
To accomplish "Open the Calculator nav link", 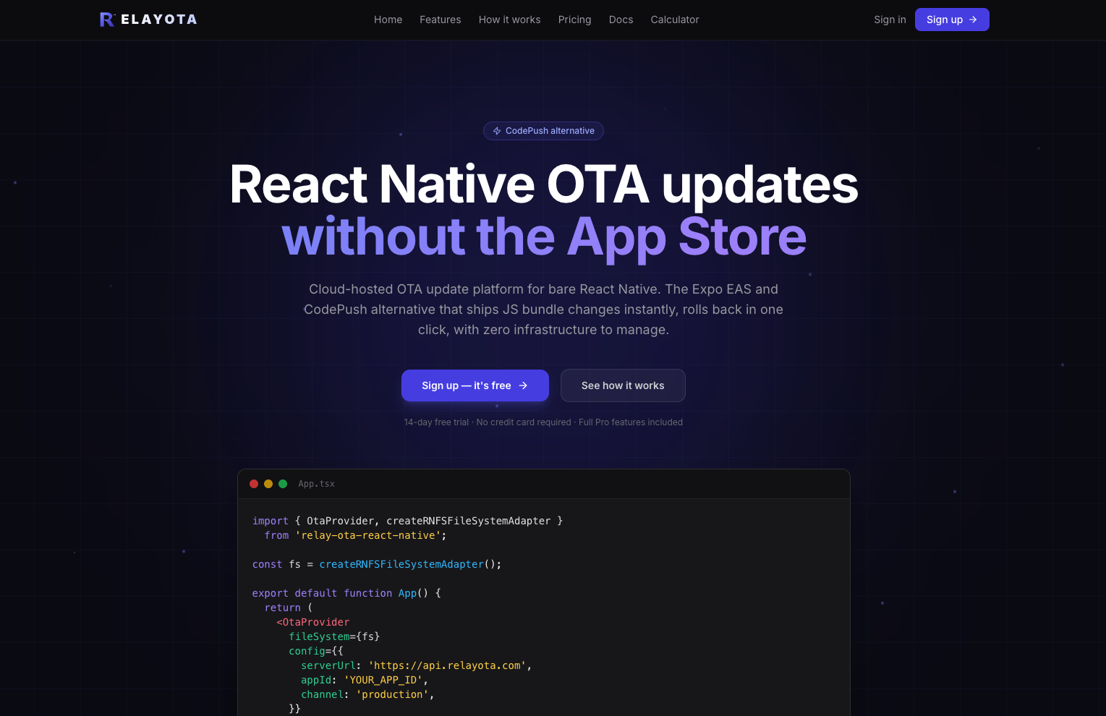I will (675, 20).
